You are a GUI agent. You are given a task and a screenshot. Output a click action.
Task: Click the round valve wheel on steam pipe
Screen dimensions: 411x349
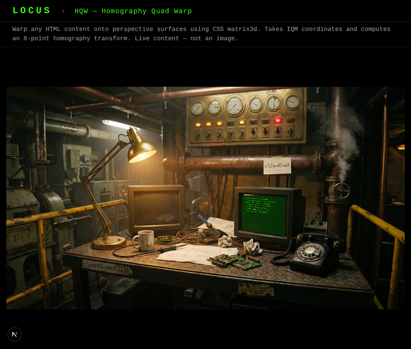341,190
